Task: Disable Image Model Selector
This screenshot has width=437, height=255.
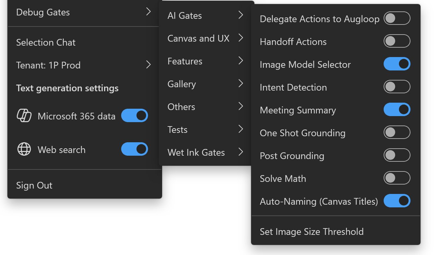Action: click(397, 64)
